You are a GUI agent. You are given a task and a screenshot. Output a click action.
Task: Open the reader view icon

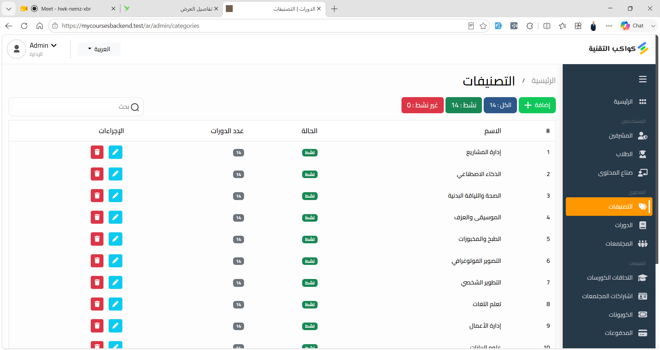pos(471,26)
